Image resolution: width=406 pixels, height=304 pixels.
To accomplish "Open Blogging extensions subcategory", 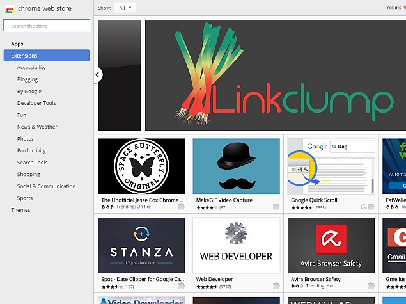I will pos(27,79).
